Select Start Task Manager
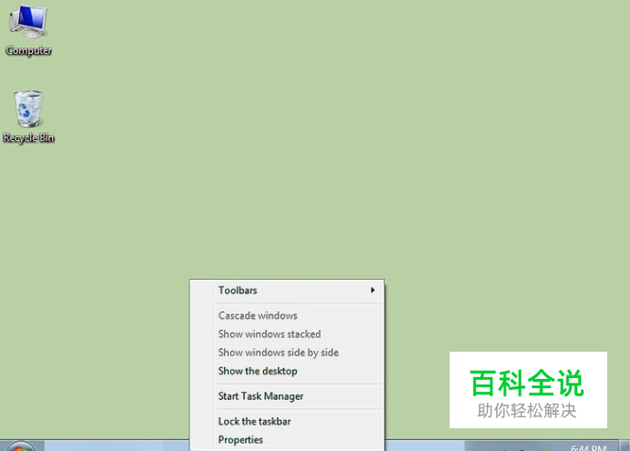The image size is (630, 451). [x=287, y=396]
